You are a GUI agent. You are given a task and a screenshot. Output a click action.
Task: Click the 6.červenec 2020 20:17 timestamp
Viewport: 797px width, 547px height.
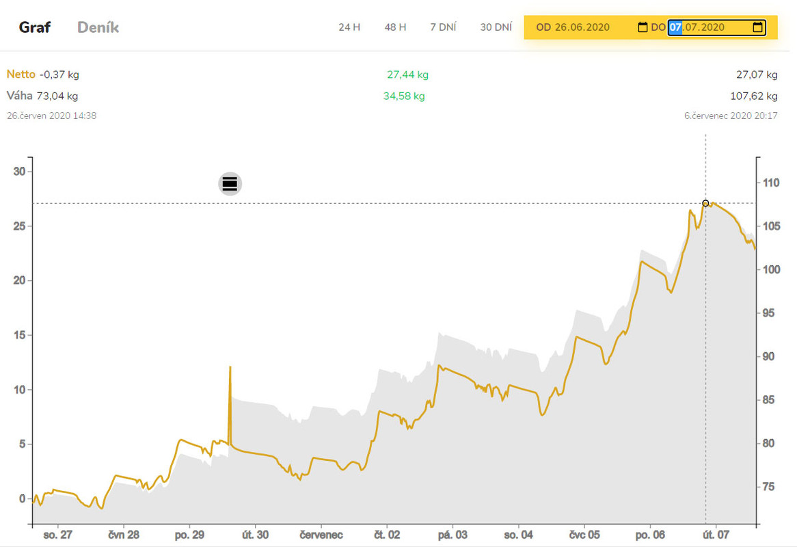(x=731, y=116)
